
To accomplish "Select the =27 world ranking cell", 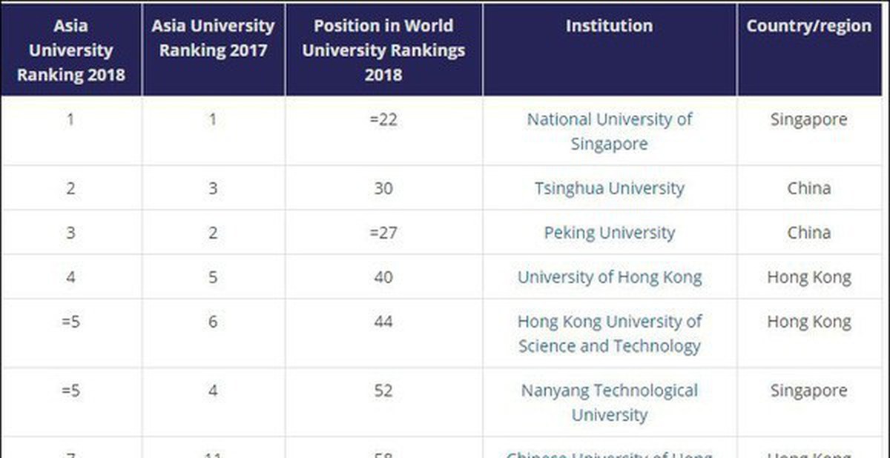I will pyautogui.click(x=383, y=233).
